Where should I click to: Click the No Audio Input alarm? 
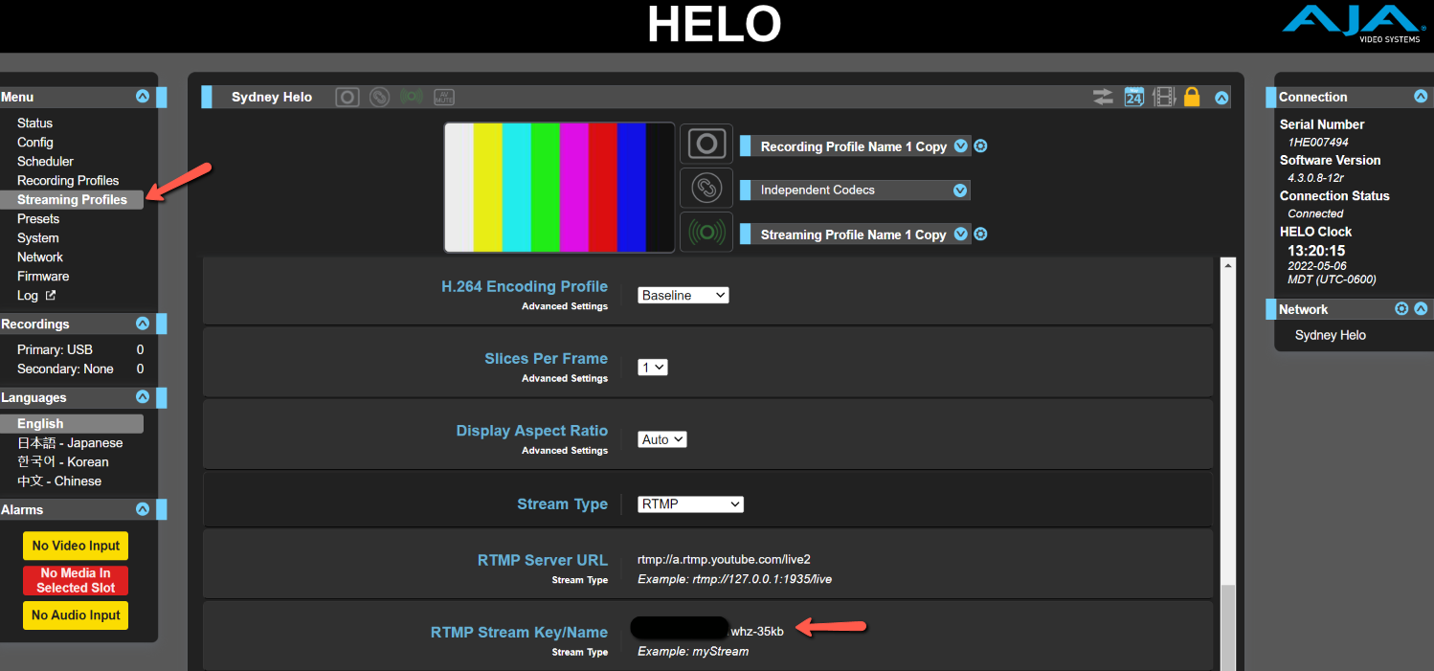click(76, 615)
